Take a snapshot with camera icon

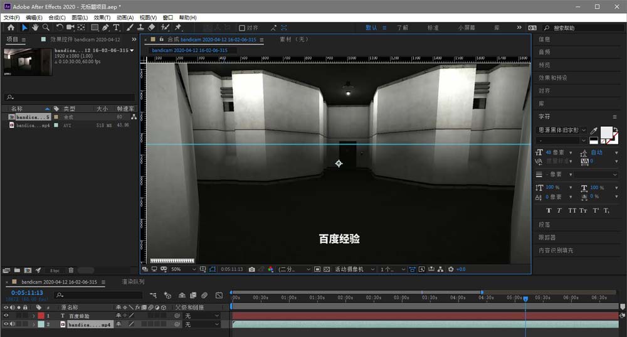(251, 269)
